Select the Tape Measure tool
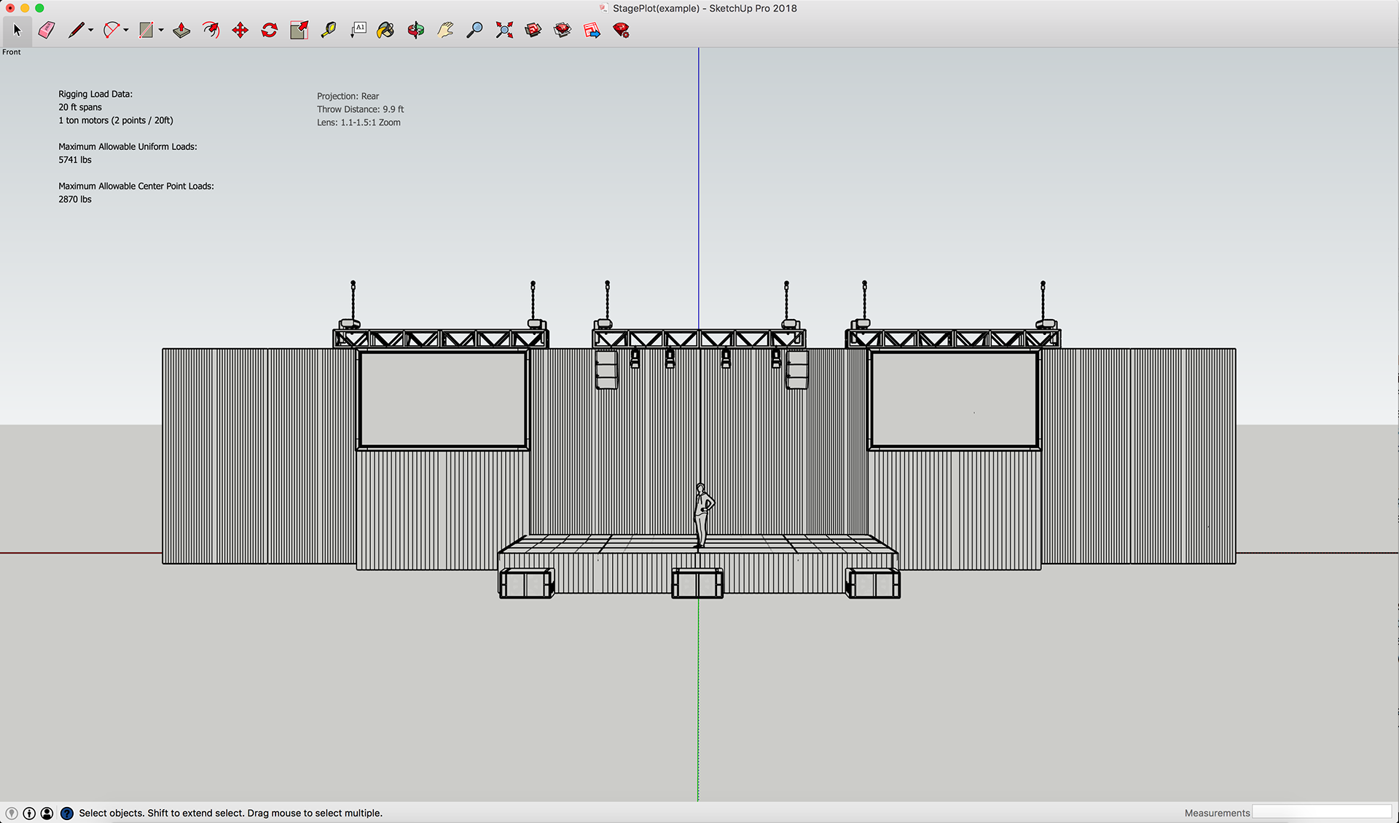The height and width of the screenshot is (823, 1399). pos(329,30)
